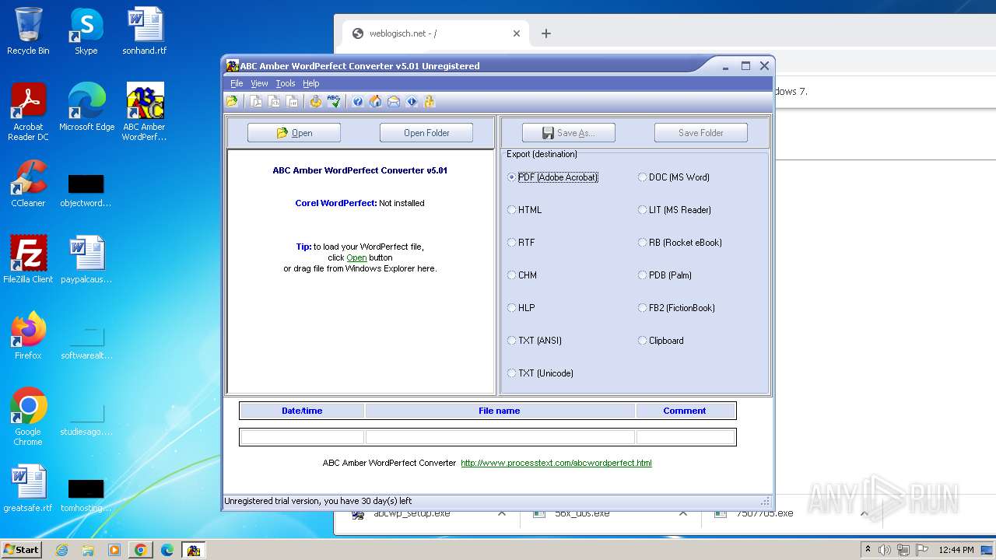The width and height of the screenshot is (996, 560).
Task: Select PDF (Adobe Acrobat) export option
Action: (552, 177)
